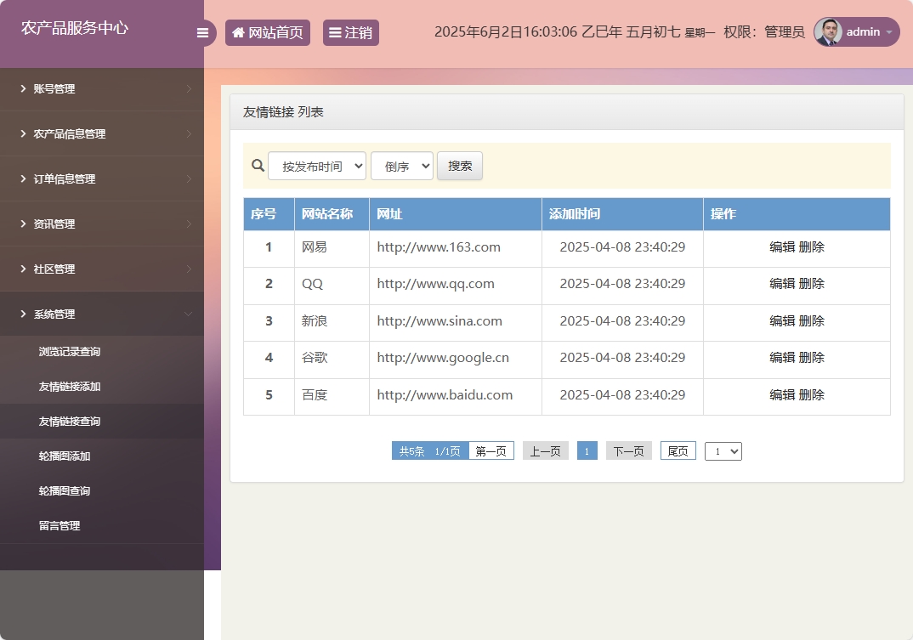Open 友情链接添加 in the sidebar
The height and width of the screenshot is (640, 913).
[70, 387]
